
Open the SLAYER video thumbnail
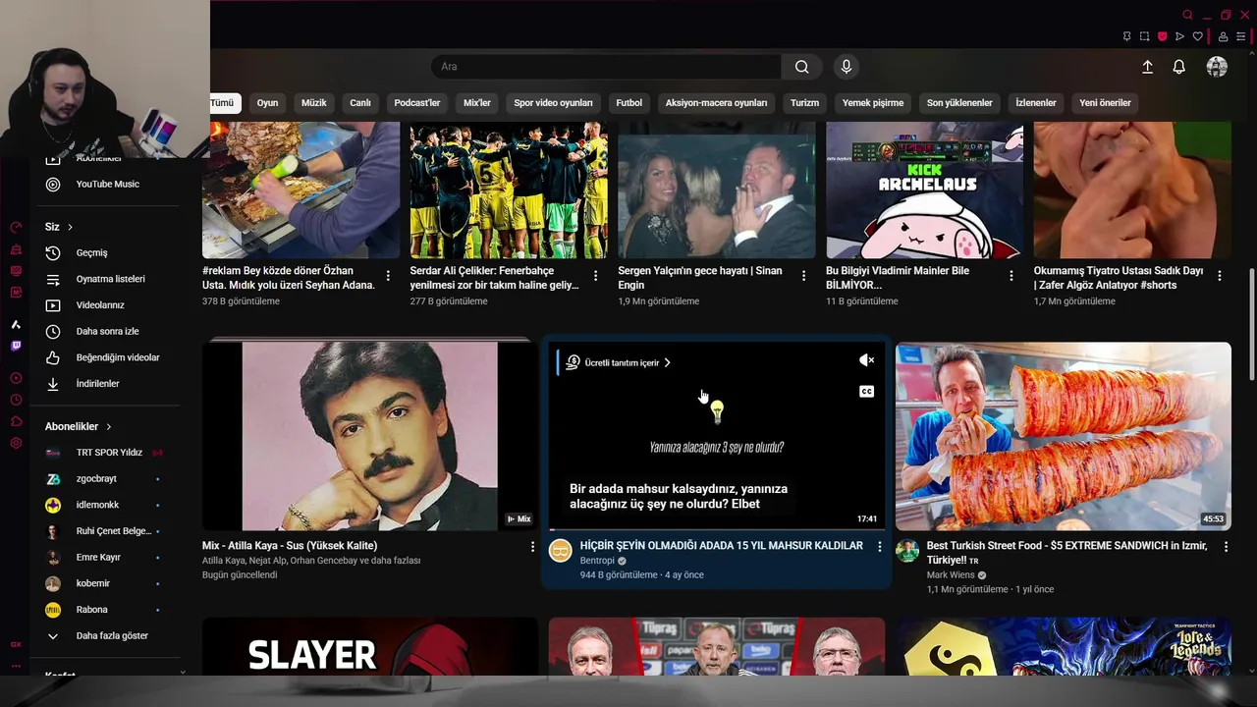click(x=370, y=646)
